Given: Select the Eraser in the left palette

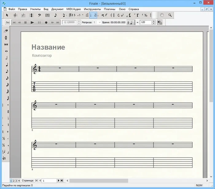Looking at the screenshot, I should pos(6,31).
